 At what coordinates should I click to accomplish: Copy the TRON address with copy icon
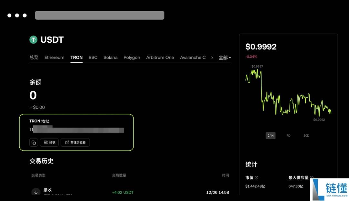34,143
